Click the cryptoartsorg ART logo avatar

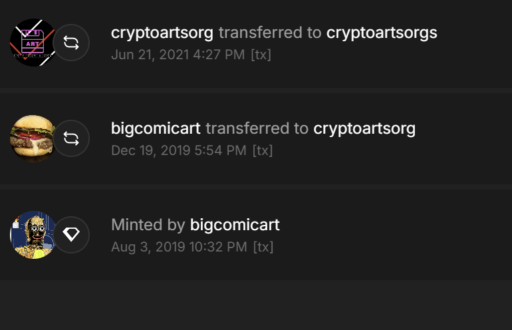(33, 43)
